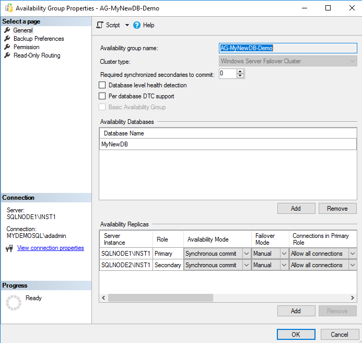
Task: Open the Backup Preferences page
Action: [39, 39]
